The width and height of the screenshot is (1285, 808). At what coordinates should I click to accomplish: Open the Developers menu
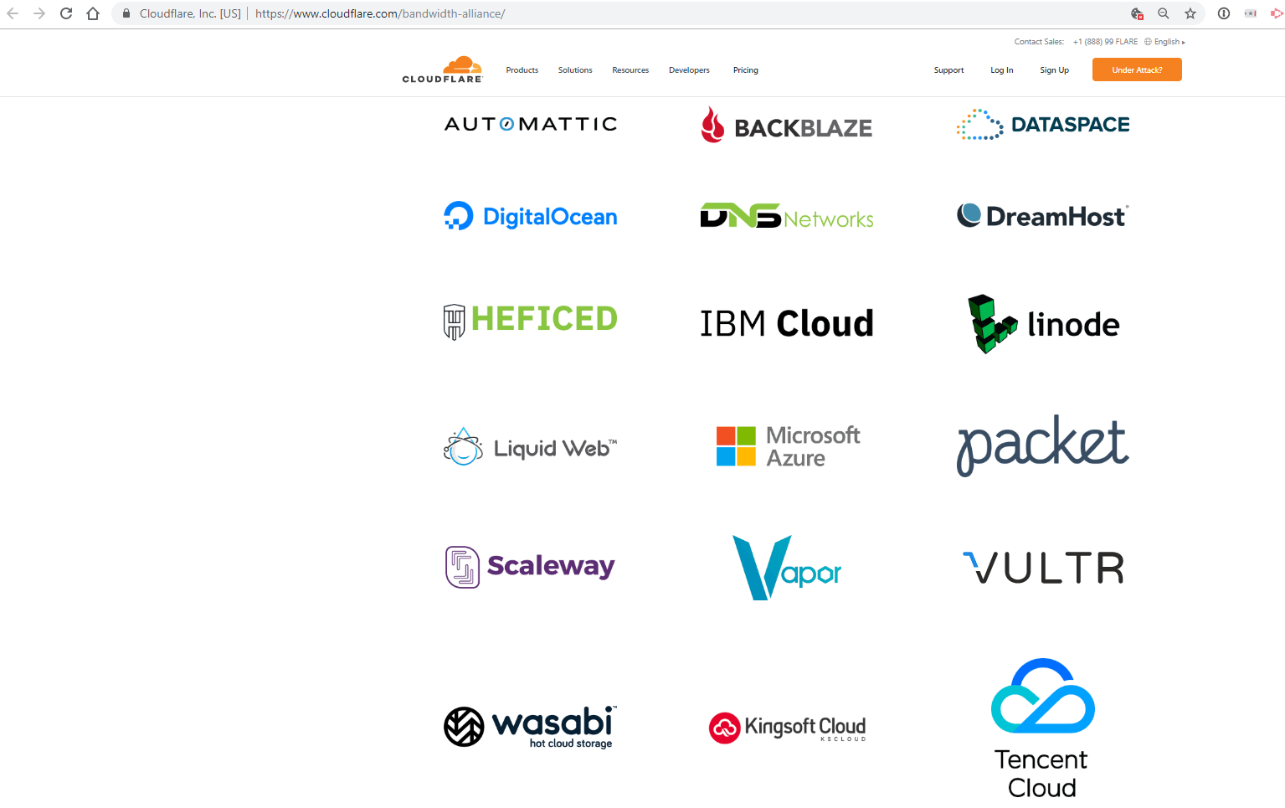coord(688,69)
